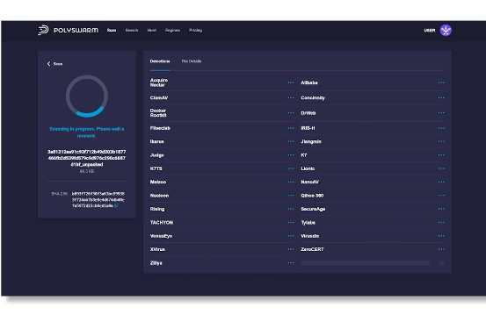Open the Engines navigation item

coord(172,31)
